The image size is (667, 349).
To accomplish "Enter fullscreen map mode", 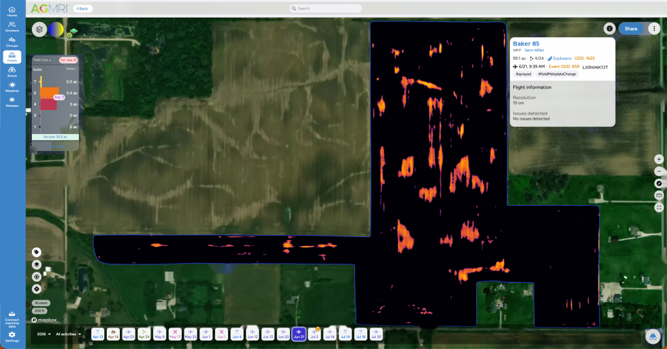I will point(659,208).
